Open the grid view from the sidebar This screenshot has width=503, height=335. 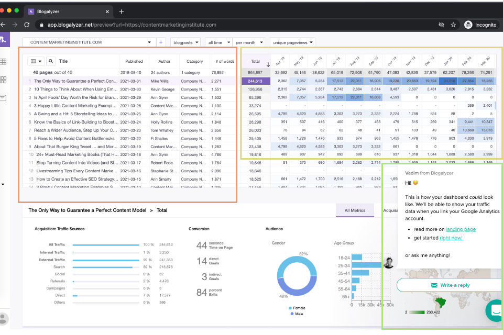(x=3, y=80)
